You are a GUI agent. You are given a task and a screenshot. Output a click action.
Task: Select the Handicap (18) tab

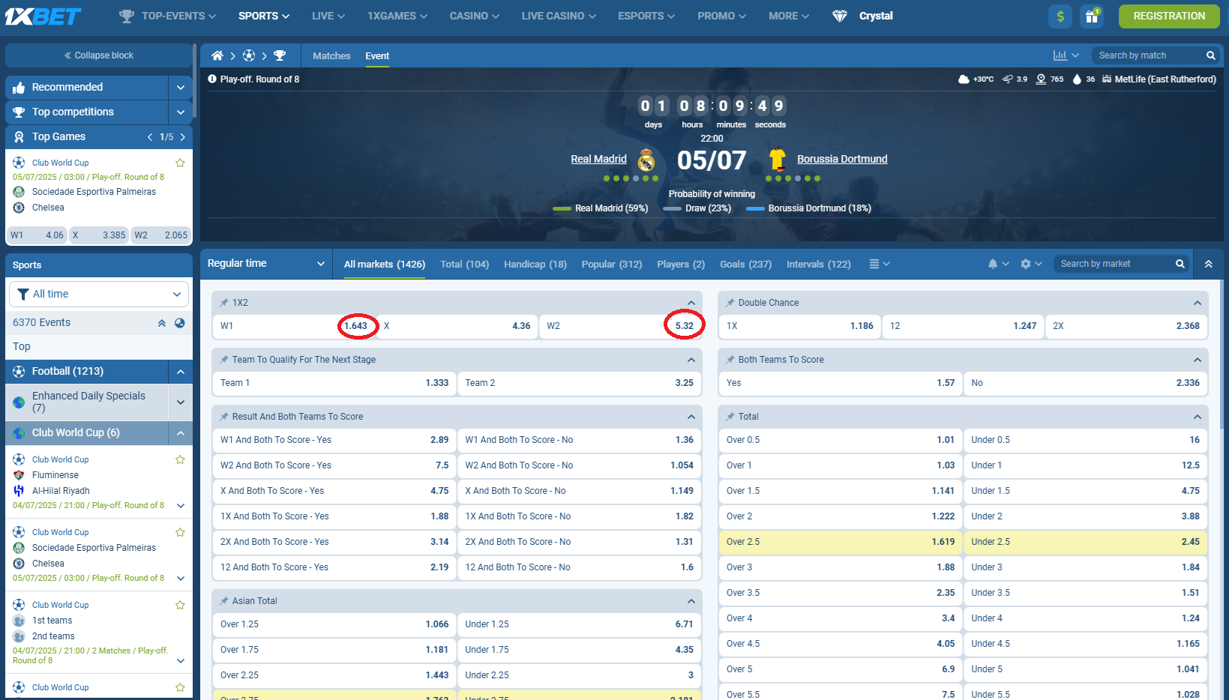pyautogui.click(x=535, y=264)
